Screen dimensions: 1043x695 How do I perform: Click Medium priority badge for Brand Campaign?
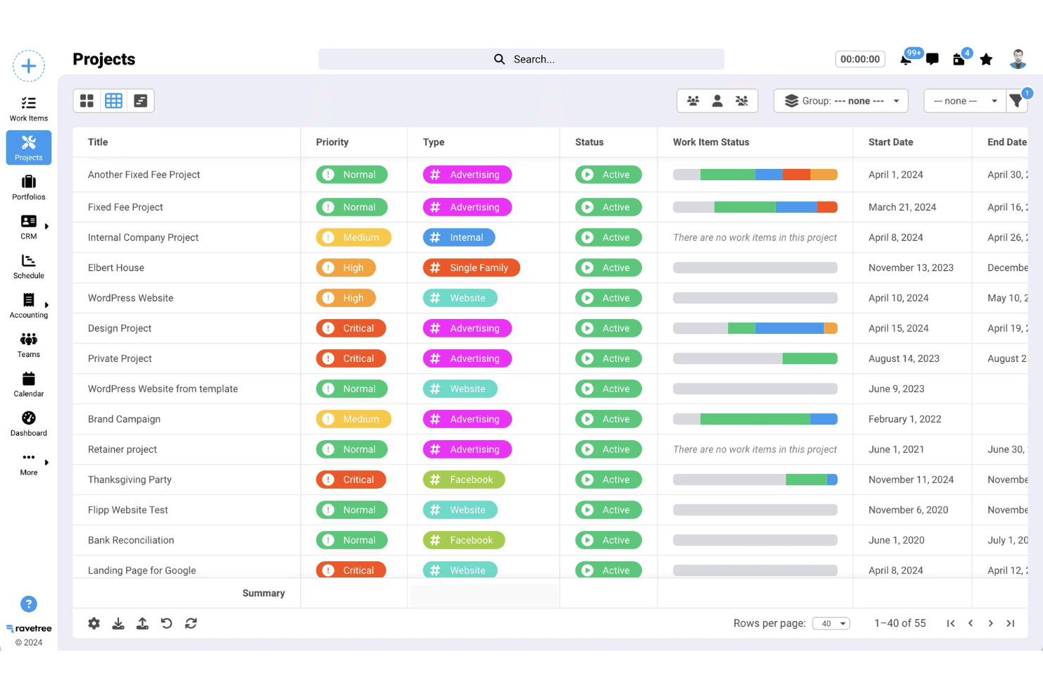(x=354, y=419)
